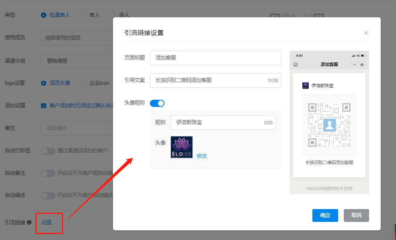396x240 pixels.
Task: Enable the 自动描述 toggle
Action: 48,195
